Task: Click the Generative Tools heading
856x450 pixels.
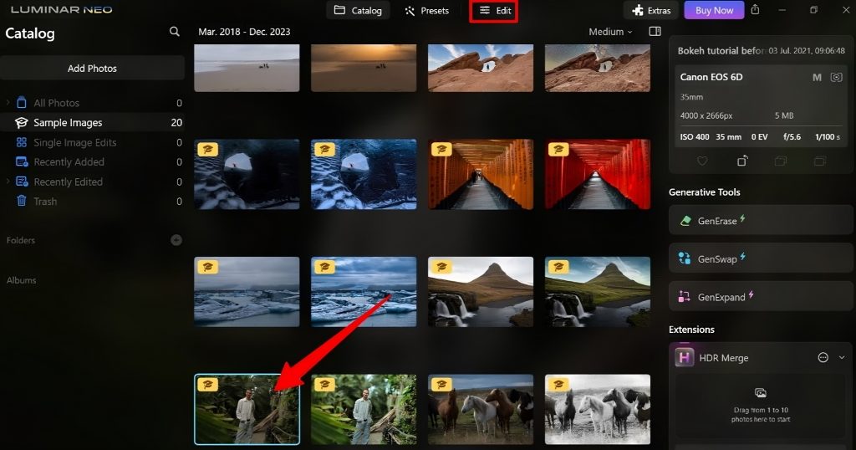Action: pos(704,192)
